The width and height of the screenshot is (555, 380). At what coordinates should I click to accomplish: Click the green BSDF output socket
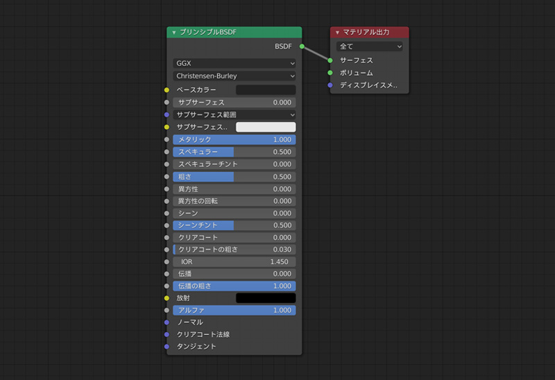[x=302, y=46]
